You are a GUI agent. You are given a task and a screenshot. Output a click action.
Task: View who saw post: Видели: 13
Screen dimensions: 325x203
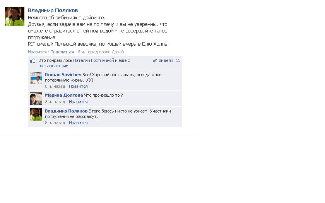[x=169, y=60]
